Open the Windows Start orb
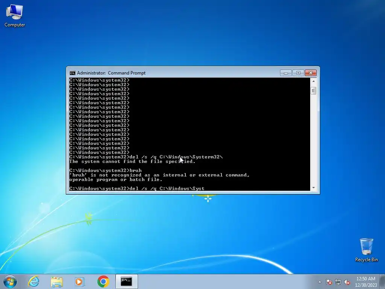 [x=10, y=281]
